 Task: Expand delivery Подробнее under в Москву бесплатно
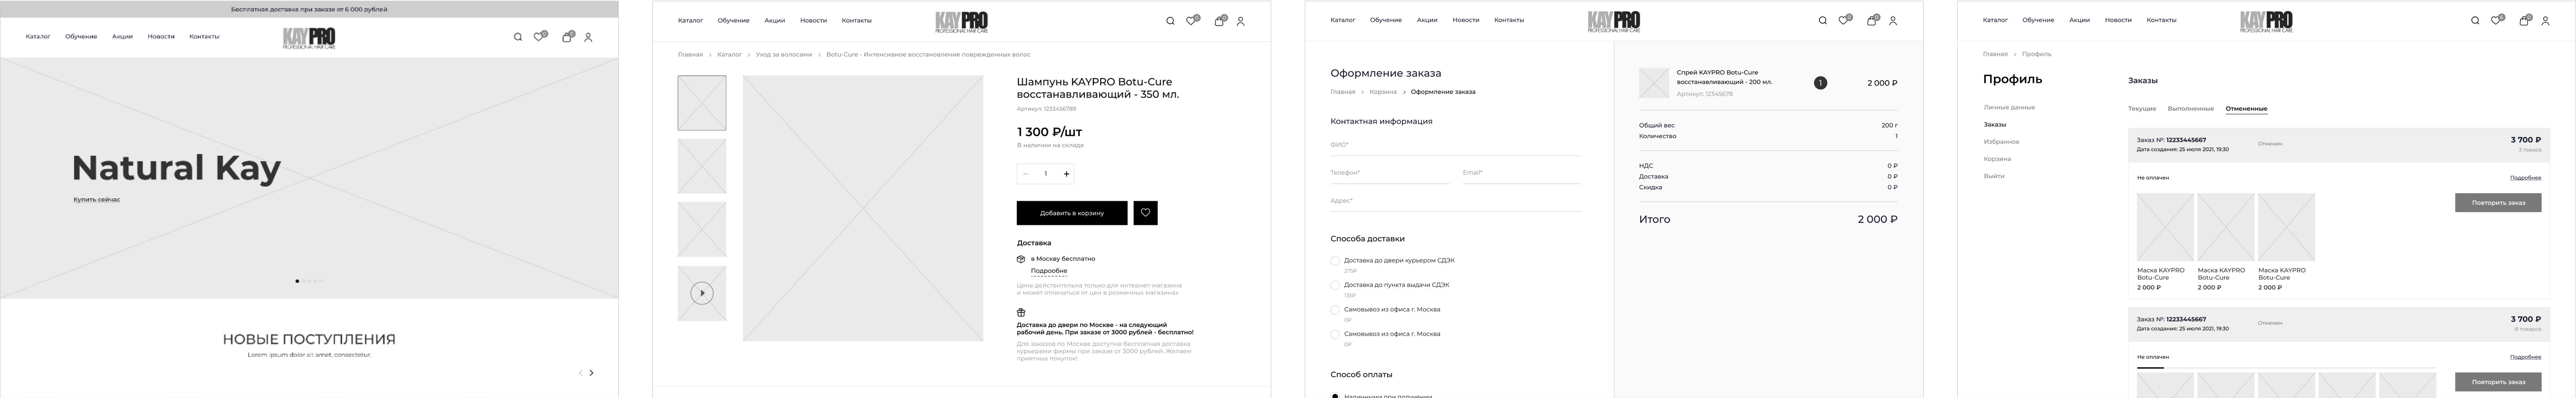(x=1048, y=271)
